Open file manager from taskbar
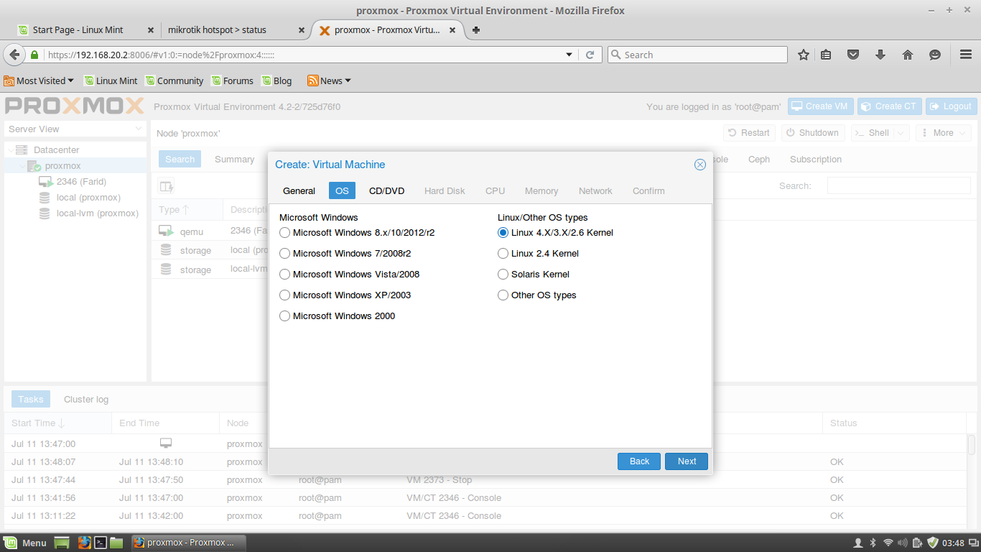The height and width of the screenshot is (552, 981). [116, 543]
